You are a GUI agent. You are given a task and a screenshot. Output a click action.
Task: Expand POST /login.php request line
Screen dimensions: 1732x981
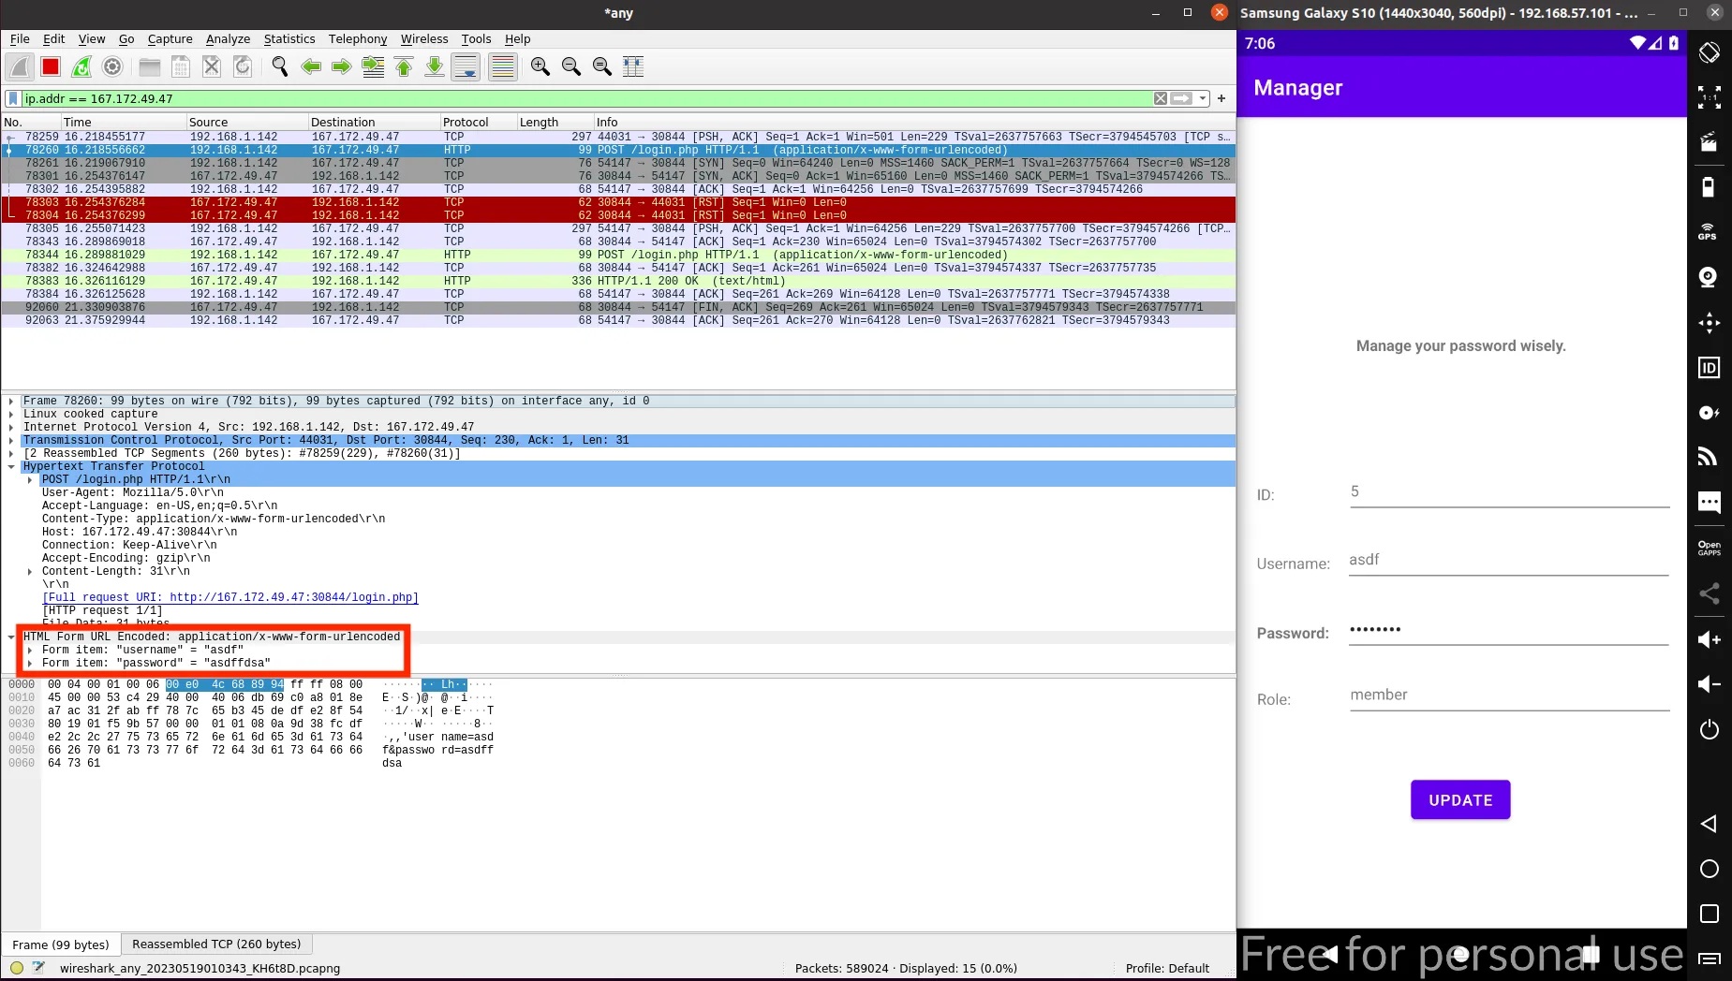30,479
